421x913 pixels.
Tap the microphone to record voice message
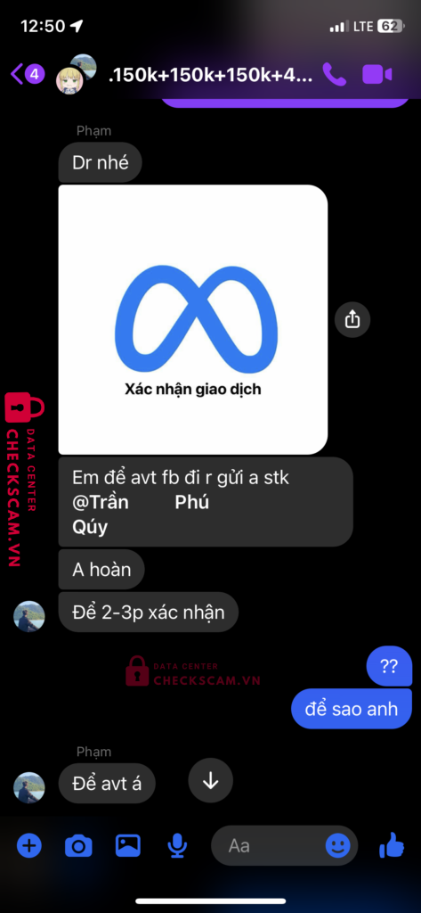point(177,846)
